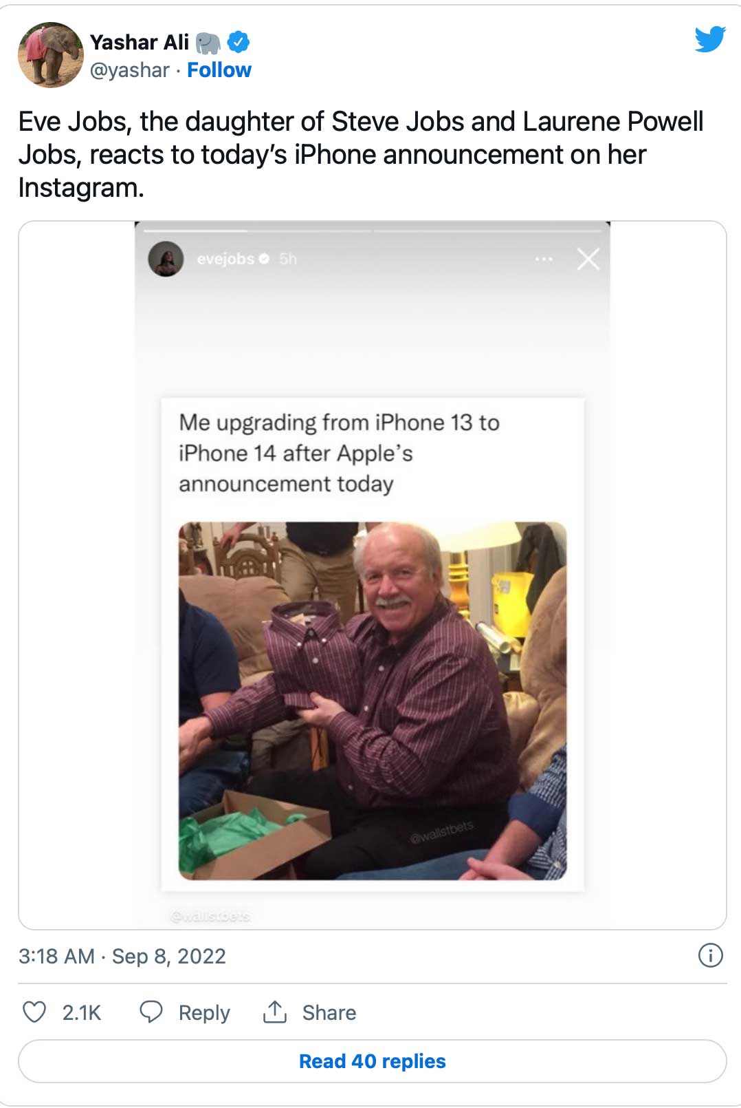Click the speech bubble reply icon
The width and height of the screenshot is (741, 1108).
(x=151, y=1012)
